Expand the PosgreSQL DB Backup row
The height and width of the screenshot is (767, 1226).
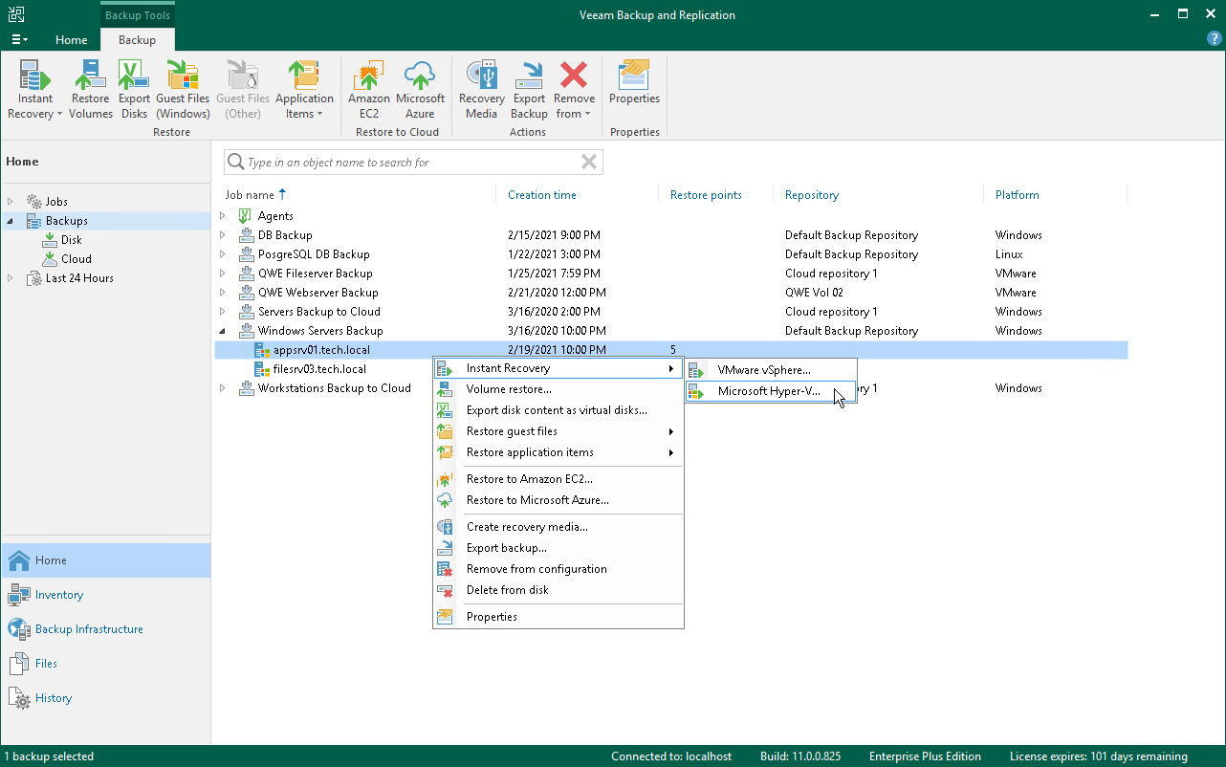tap(223, 254)
